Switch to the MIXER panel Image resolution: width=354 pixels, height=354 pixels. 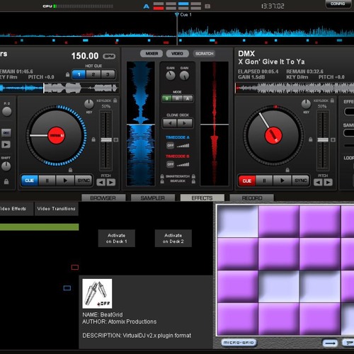click(x=152, y=54)
